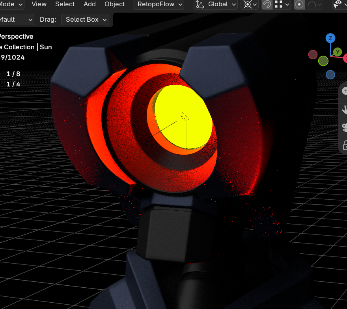Select the yellow glowing disc in viewport
This screenshot has width=347, height=309.
(183, 117)
